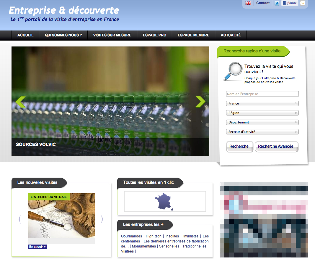The height and width of the screenshot is (262, 315).
Task: Go to next item in Les nouvelles visites
Action: 102,219
